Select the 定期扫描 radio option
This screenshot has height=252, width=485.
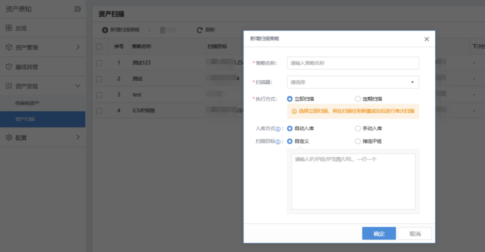pyautogui.click(x=358, y=99)
